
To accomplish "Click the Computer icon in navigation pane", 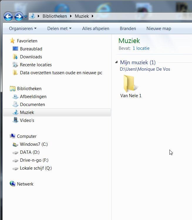I will pyautogui.click(x=12, y=136).
